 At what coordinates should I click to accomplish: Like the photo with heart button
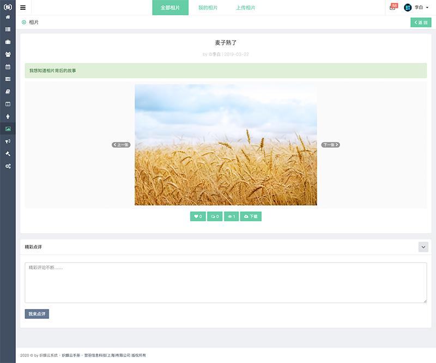pos(198,216)
